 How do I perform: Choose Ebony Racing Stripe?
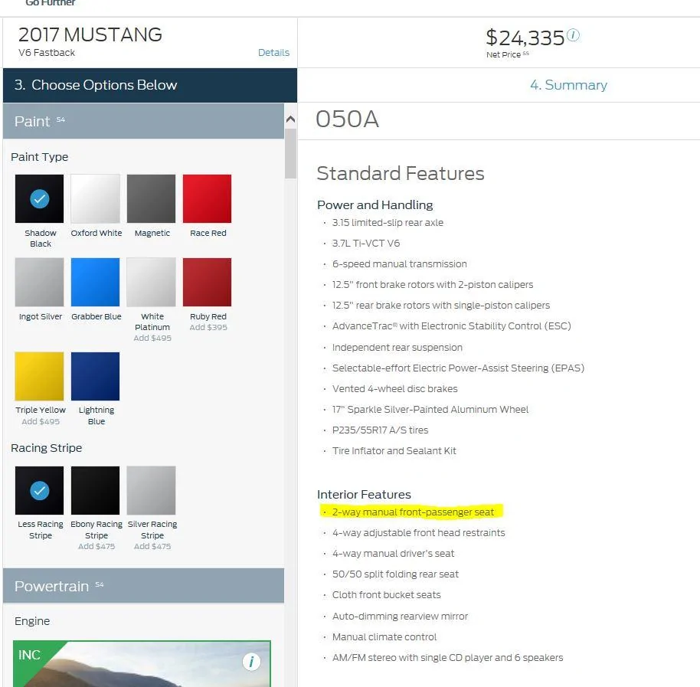click(95, 491)
